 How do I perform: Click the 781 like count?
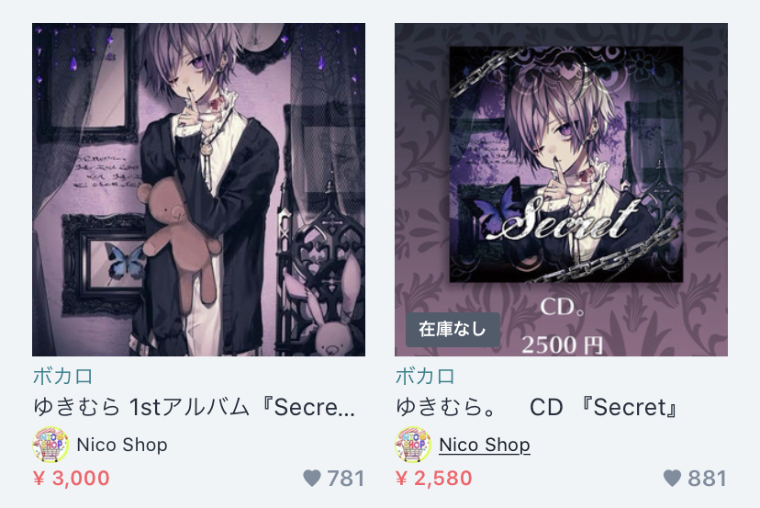[346, 479]
